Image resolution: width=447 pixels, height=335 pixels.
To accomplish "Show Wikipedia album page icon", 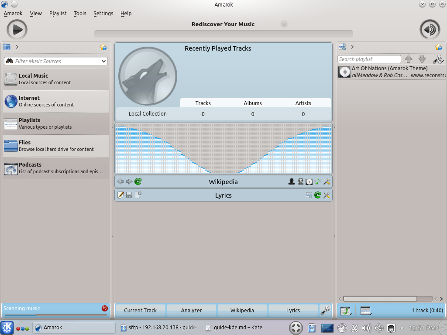I will pos(309,181).
